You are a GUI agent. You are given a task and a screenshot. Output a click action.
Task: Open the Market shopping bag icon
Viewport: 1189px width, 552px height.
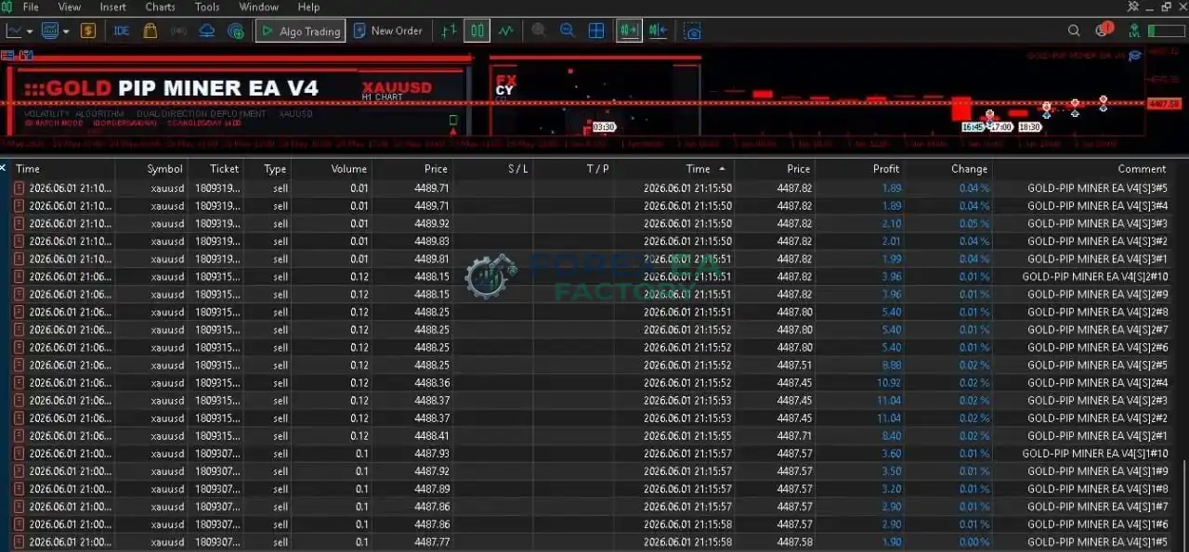point(150,31)
